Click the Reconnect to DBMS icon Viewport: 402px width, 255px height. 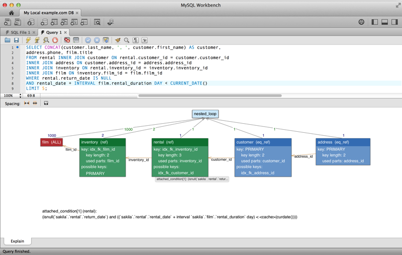(110, 22)
